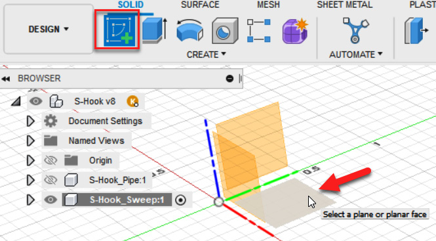
Task: Expand the Document Settings node
Action: (x=30, y=121)
